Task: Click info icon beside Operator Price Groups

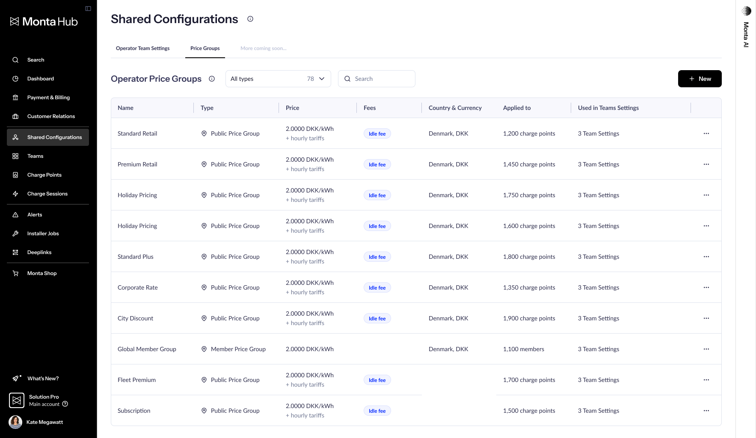Action: (212, 79)
